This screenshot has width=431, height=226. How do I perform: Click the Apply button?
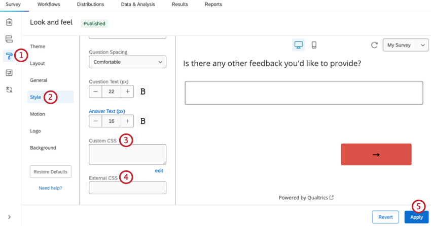coord(416,217)
